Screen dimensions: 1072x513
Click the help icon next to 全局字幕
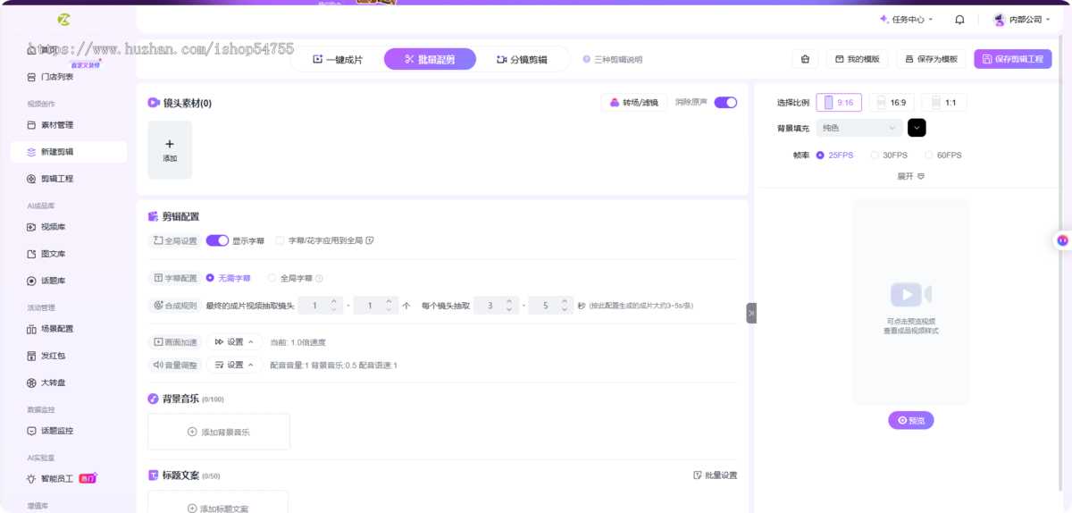319,279
